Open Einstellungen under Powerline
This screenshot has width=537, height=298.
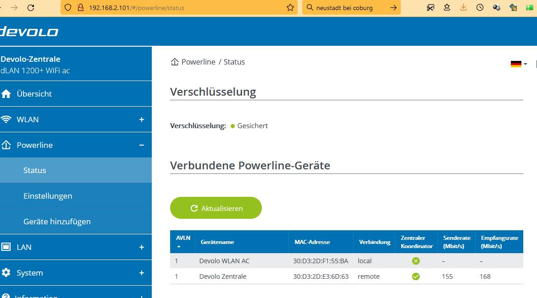click(76, 196)
